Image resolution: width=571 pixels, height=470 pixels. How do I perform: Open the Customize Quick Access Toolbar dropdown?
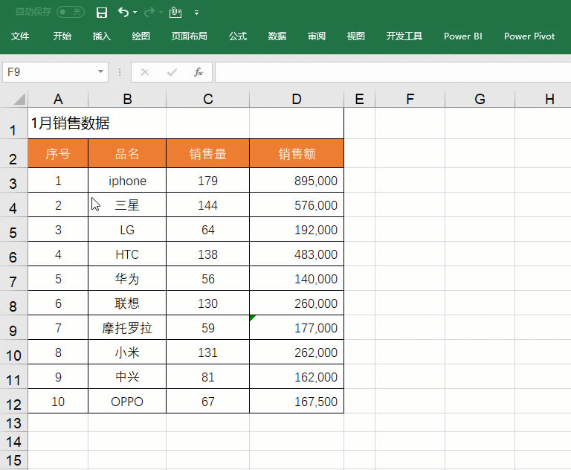pos(196,13)
